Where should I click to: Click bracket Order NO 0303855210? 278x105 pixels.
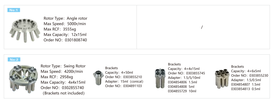(124, 77)
